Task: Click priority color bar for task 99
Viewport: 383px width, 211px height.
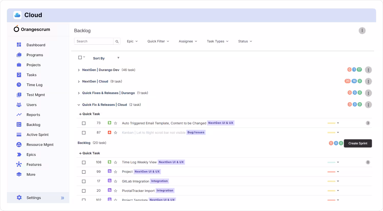Action: 332,172
